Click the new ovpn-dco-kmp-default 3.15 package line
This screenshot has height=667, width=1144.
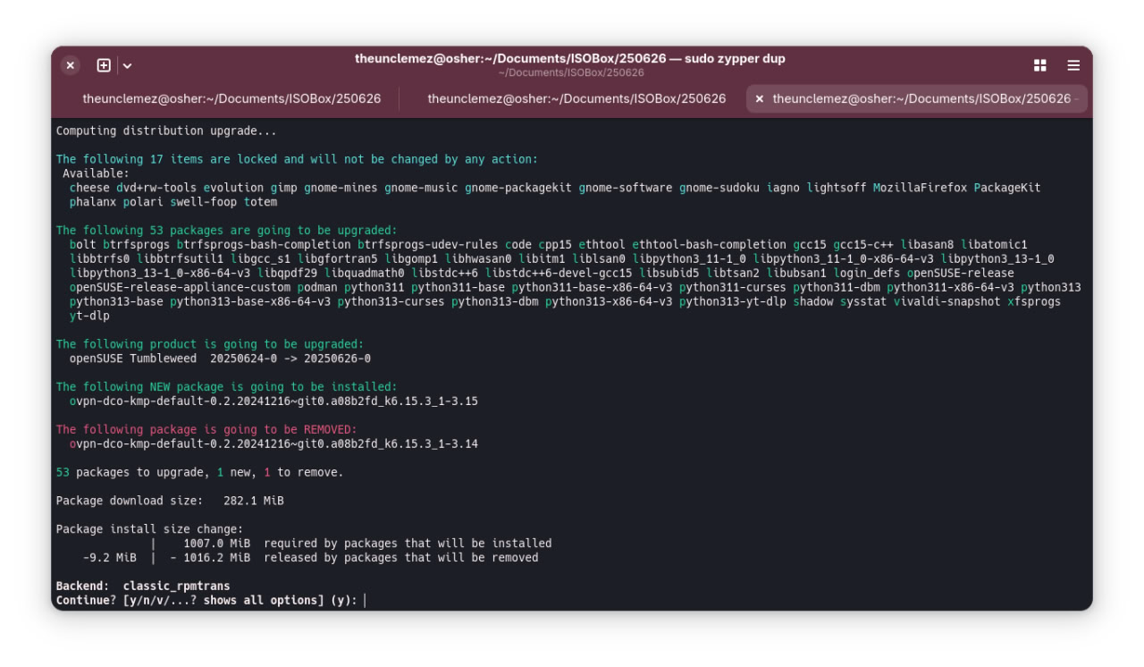273,401
